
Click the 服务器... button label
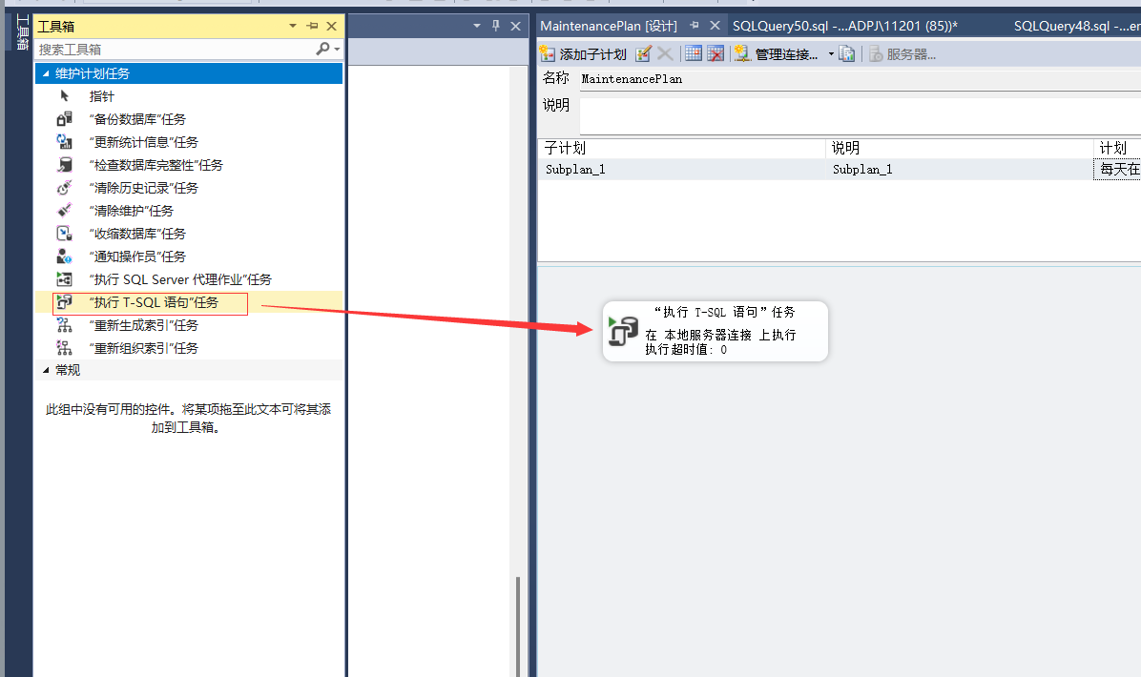pos(911,54)
